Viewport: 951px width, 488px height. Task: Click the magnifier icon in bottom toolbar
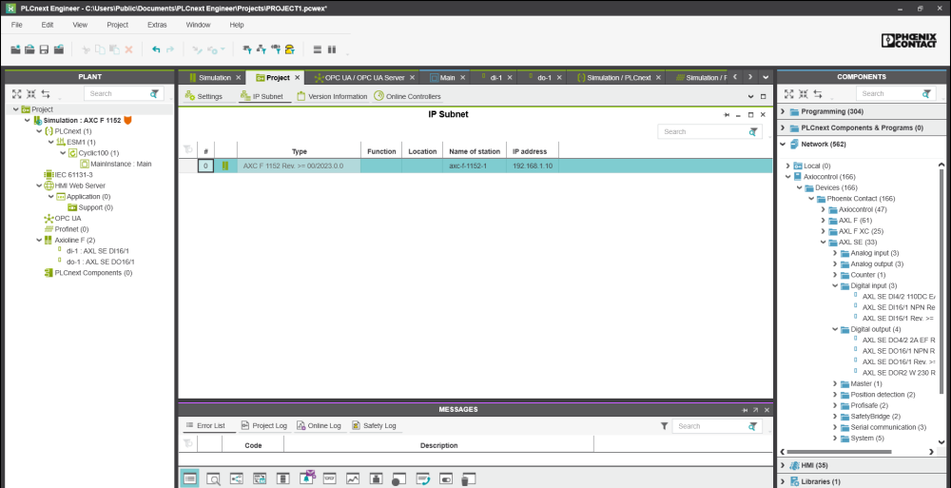214,478
